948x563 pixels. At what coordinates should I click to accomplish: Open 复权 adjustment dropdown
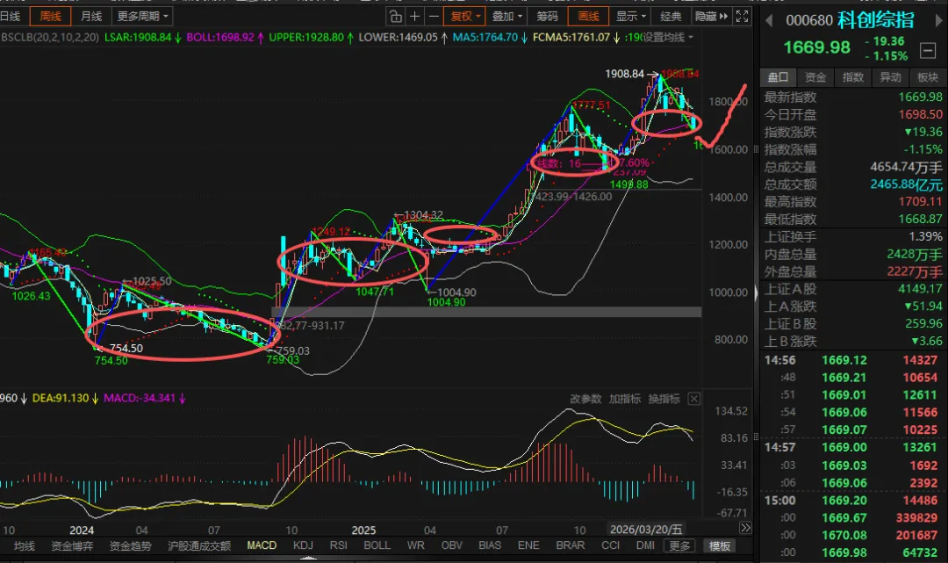pyautogui.click(x=465, y=17)
